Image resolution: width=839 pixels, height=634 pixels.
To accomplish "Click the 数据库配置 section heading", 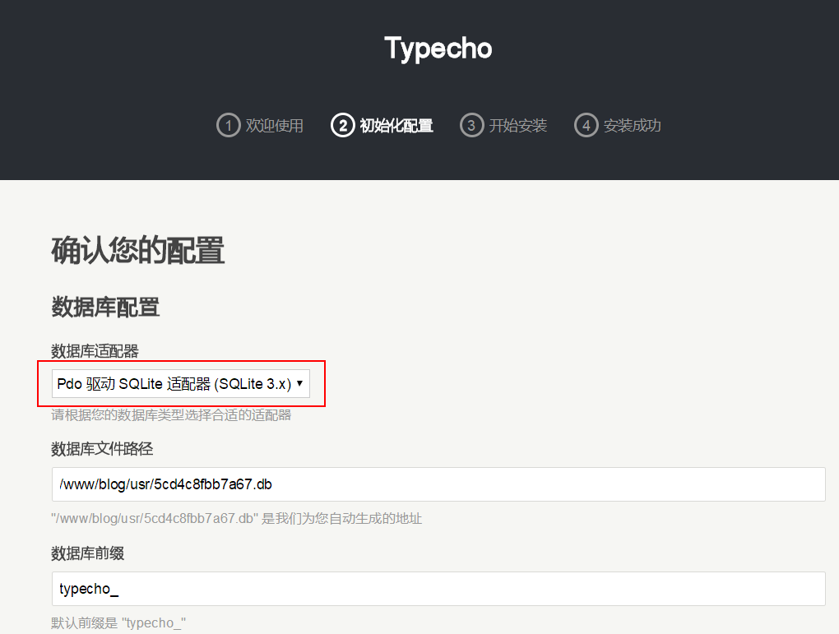I will pyautogui.click(x=105, y=307).
